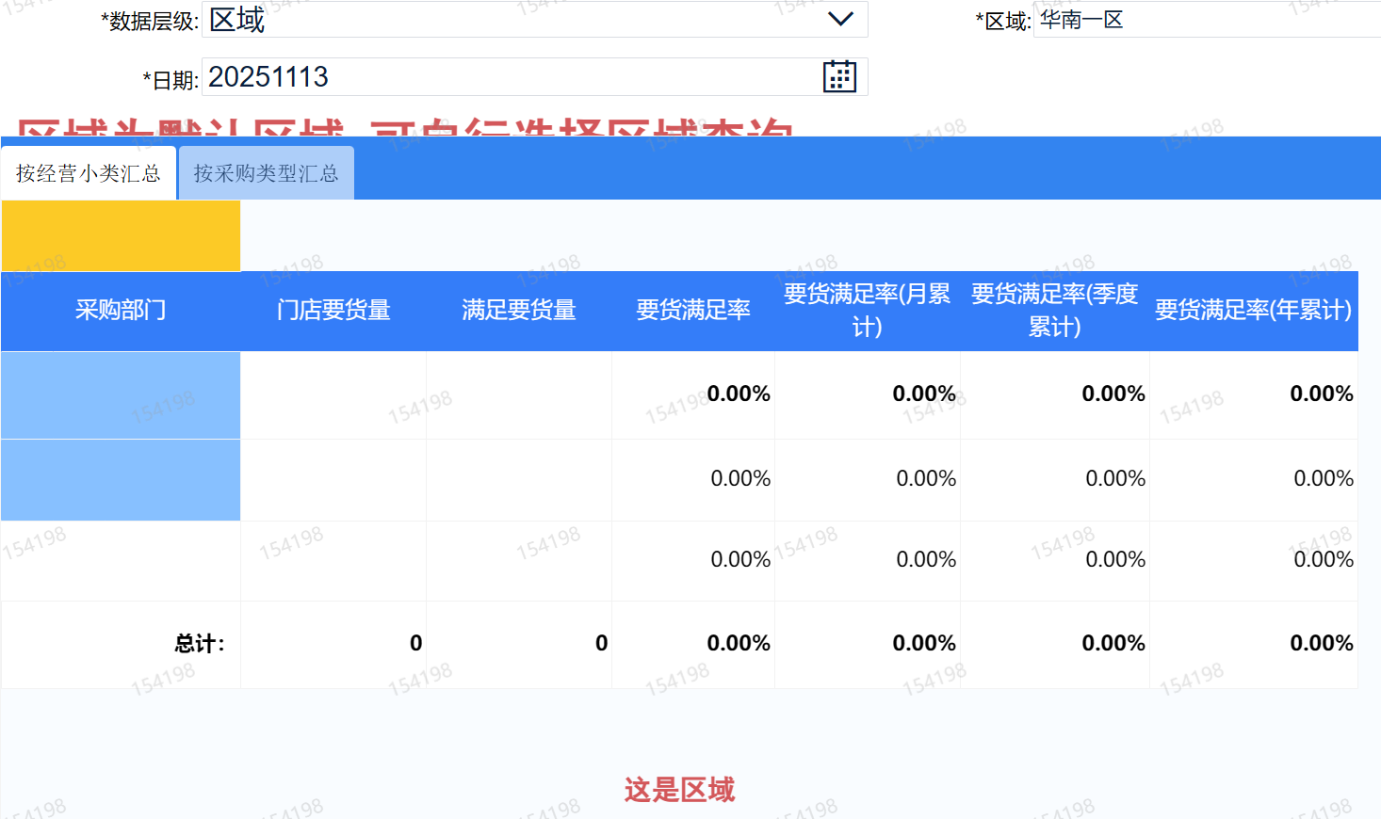Click the 采购部门 column header
This screenshot has width=1381, height=819.
click(x=121, y=311)
